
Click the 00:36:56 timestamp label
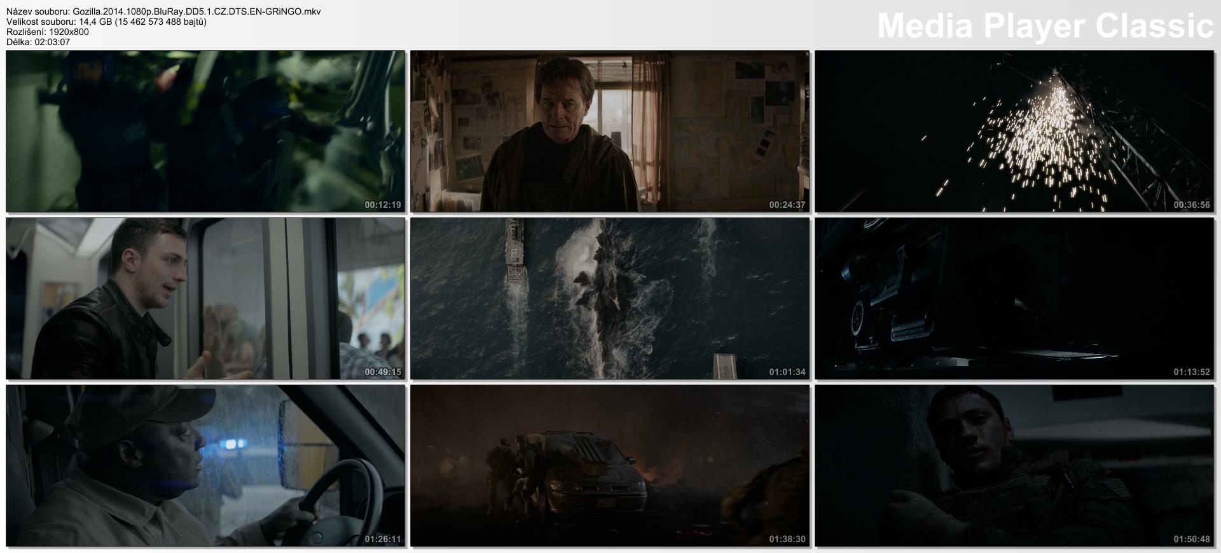point(1191,205)
